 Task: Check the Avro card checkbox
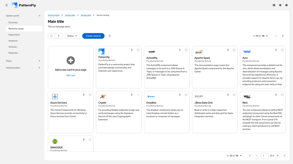tap(282, 50)
